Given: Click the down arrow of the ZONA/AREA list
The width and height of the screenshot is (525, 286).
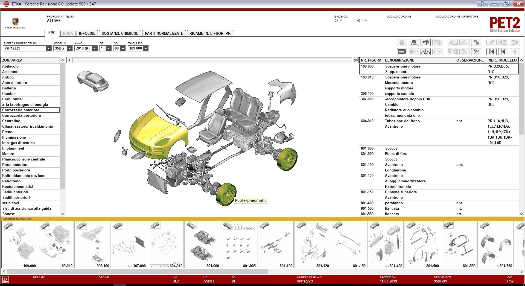Looking at the screenshot, I should (63, 214).
